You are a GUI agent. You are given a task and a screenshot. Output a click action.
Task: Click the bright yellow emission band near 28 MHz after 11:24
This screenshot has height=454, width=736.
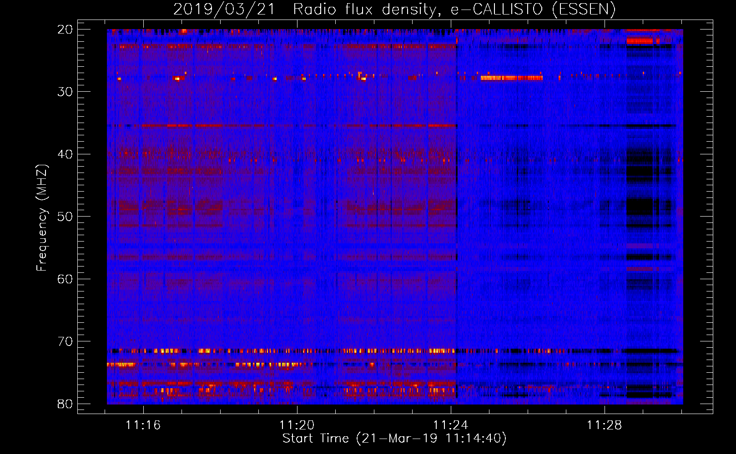pyautogui.click(x=512, y=78)
